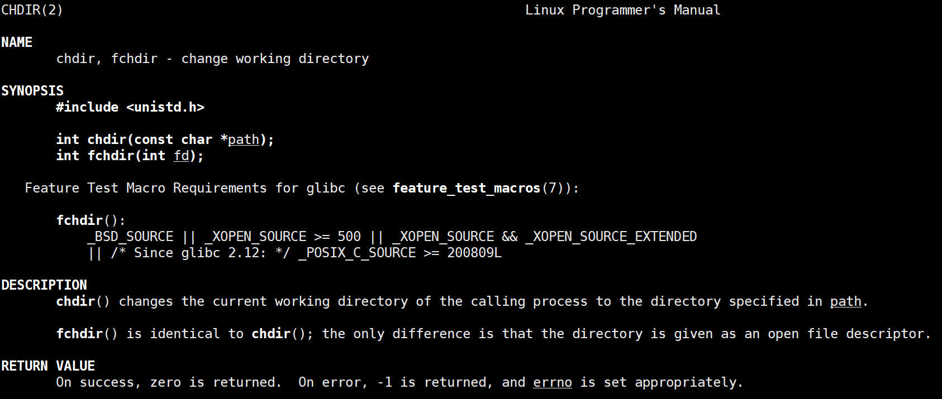Click the Linux Programmer's Manual title

(x=622, y=10)
